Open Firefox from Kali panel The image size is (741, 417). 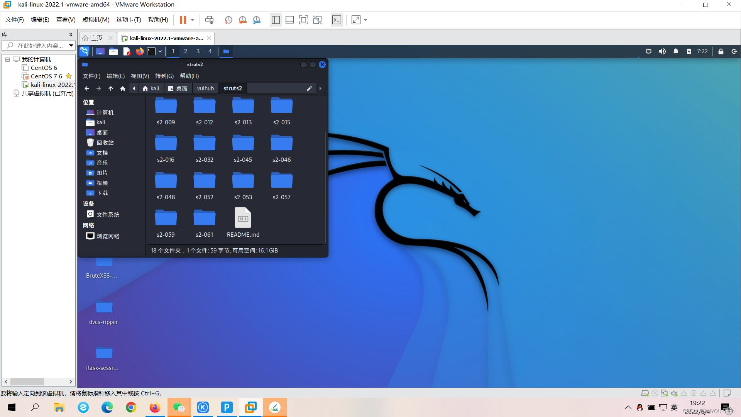pos(139,51)
